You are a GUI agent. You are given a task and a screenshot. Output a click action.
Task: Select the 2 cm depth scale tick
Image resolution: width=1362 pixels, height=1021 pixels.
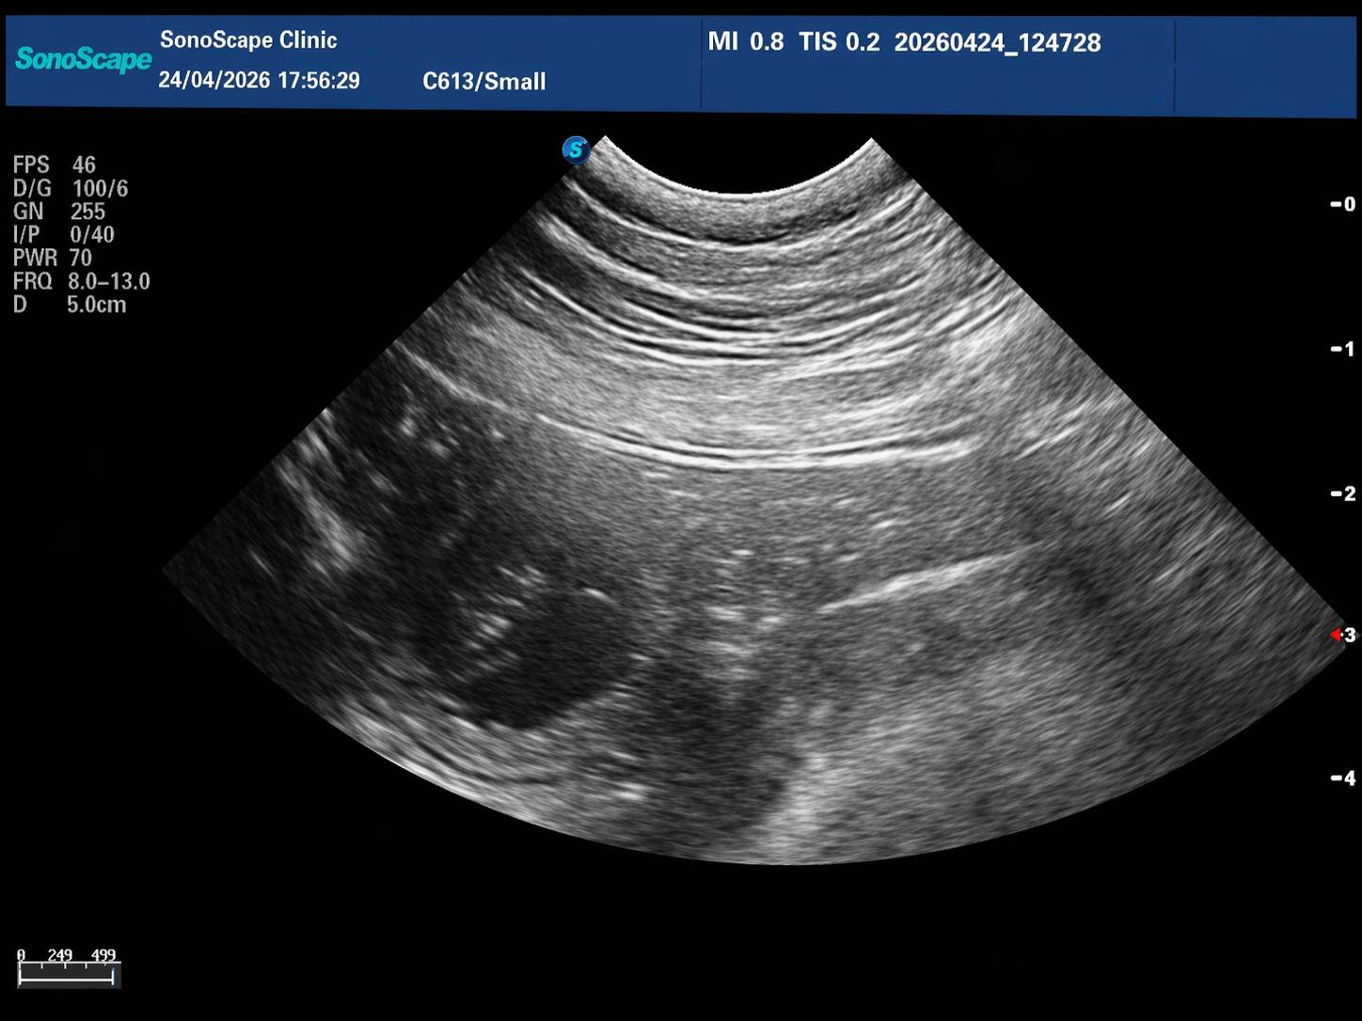pos(1343,494)
